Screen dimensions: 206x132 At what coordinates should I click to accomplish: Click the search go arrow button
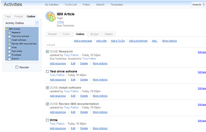(203, 4)
